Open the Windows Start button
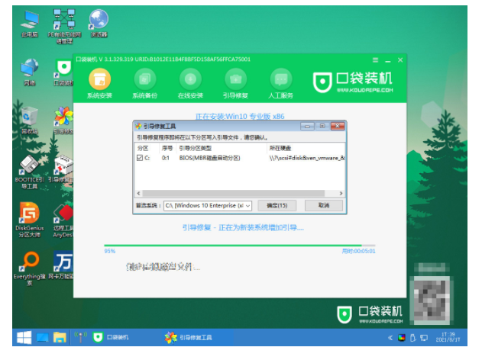 coord(24,336)
